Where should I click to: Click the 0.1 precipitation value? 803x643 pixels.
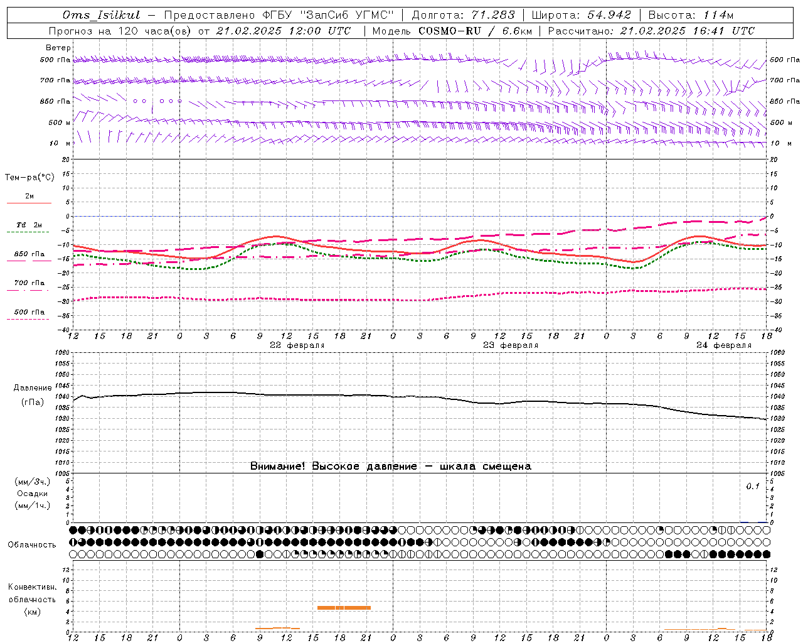(753, 487)
